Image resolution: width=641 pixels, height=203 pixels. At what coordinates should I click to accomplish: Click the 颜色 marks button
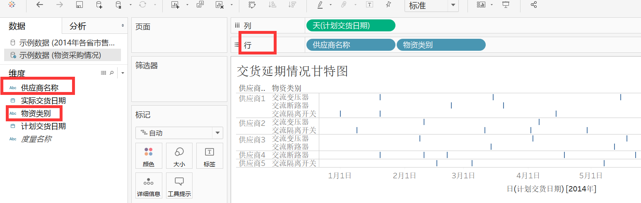149,156
